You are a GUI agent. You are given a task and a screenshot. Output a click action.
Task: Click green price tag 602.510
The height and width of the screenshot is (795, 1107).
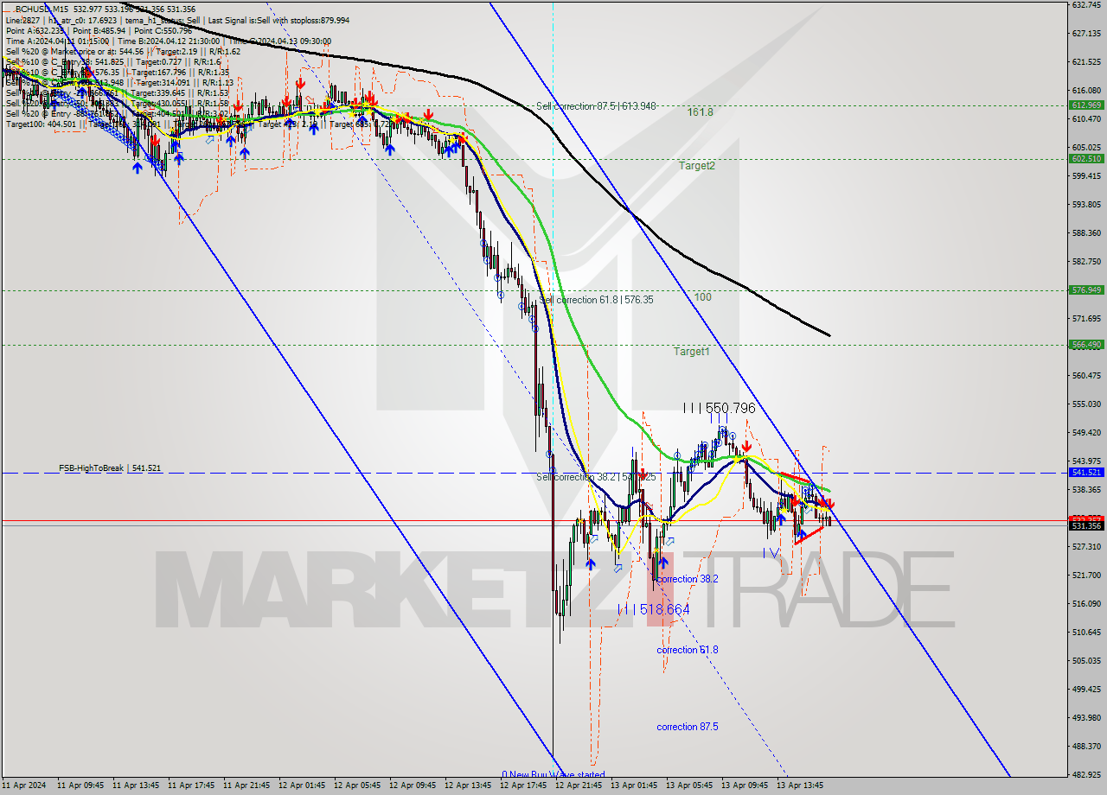coord(1086,159)
